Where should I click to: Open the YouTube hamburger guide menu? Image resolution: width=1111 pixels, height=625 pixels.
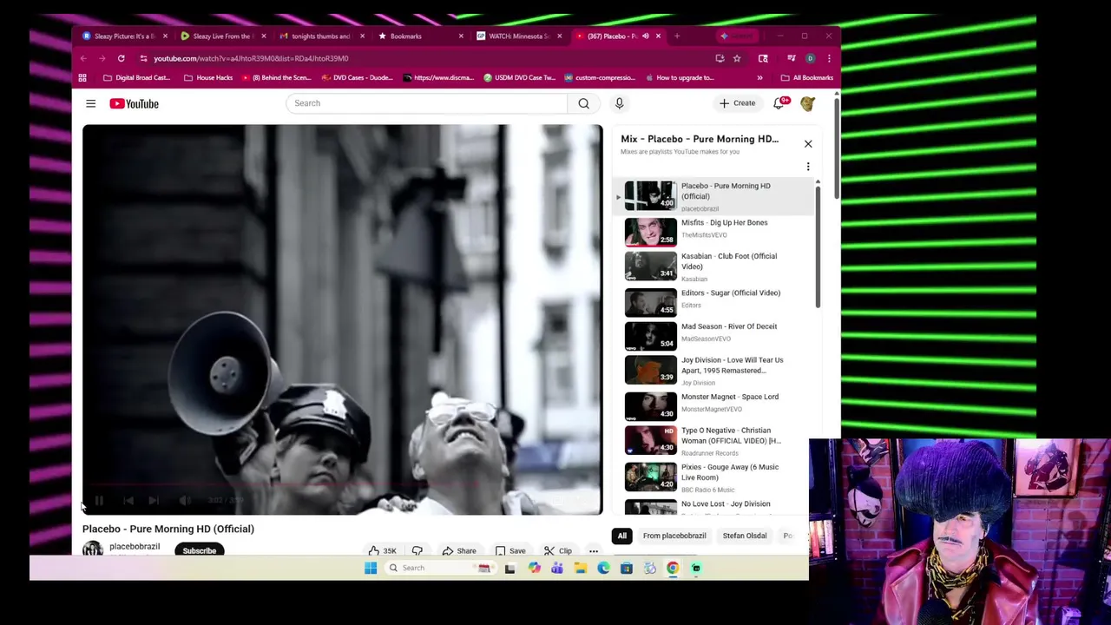pyautogui.click(x=90, y=103)
